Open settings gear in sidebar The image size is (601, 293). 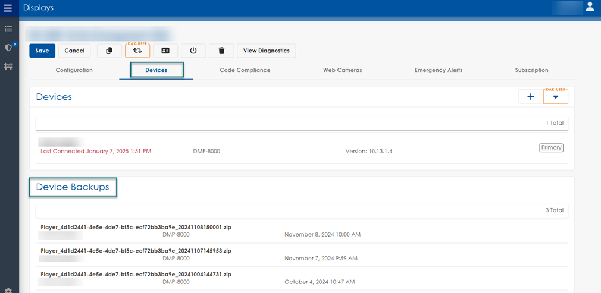coord(8,290)
